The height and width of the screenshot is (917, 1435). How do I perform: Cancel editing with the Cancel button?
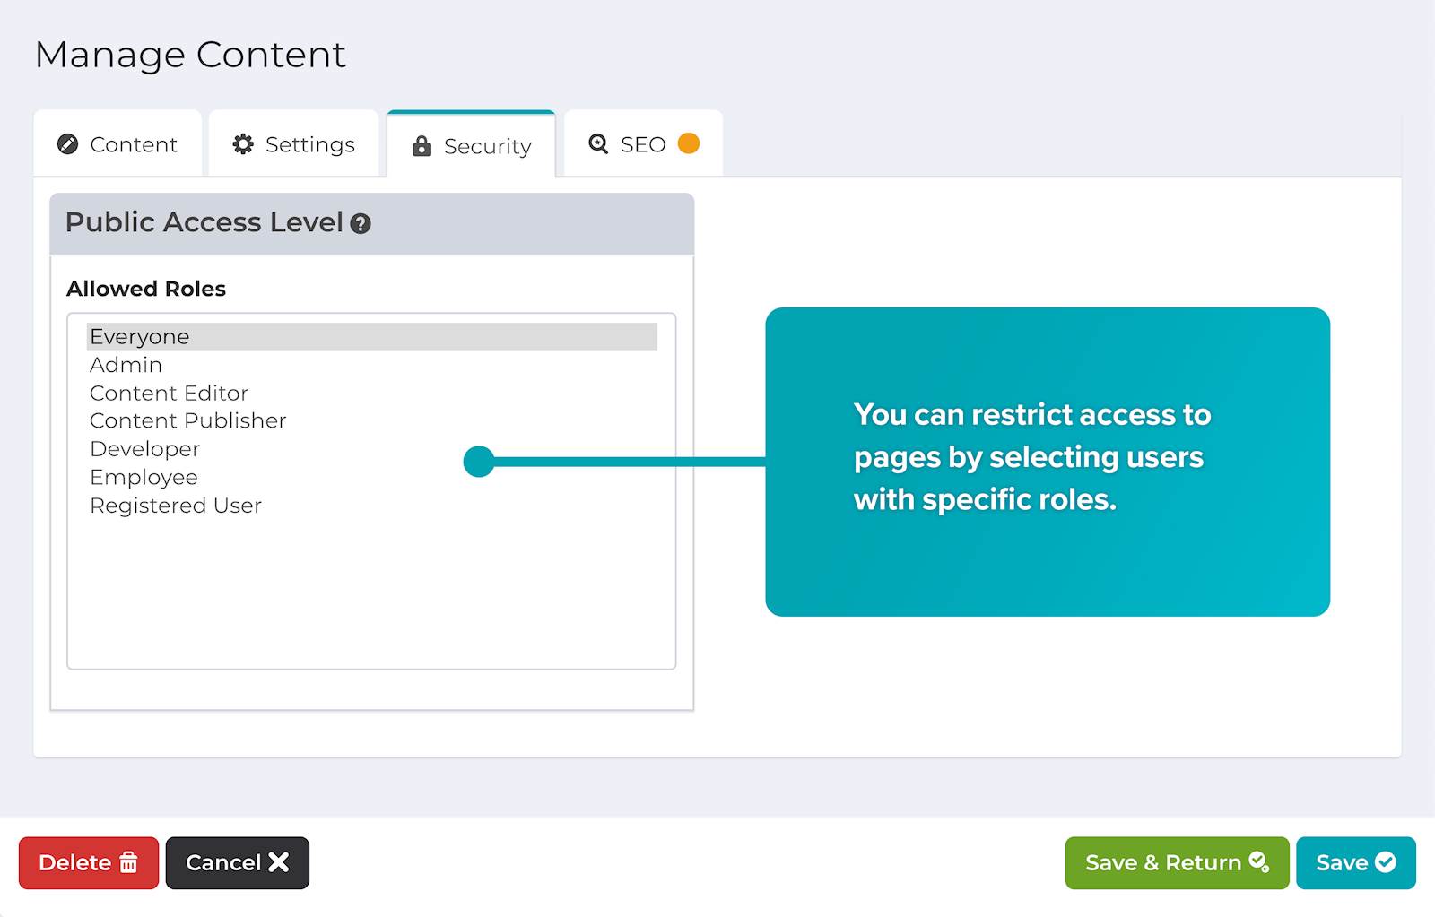[238, 863]
